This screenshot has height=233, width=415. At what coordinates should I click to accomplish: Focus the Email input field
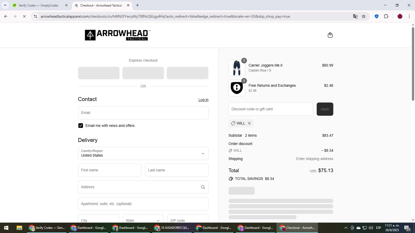click(x=143, y=113)
